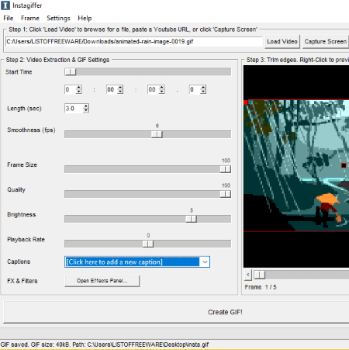The width and height of the screenshot is (349, 350).
Task: Click the Brightness slider handle
Action: pyautogui.click(x=191, y=219)
